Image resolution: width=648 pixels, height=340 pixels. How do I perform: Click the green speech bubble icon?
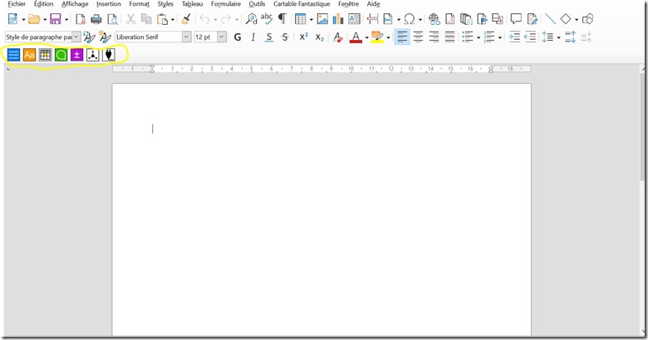(x=61, y=55)
